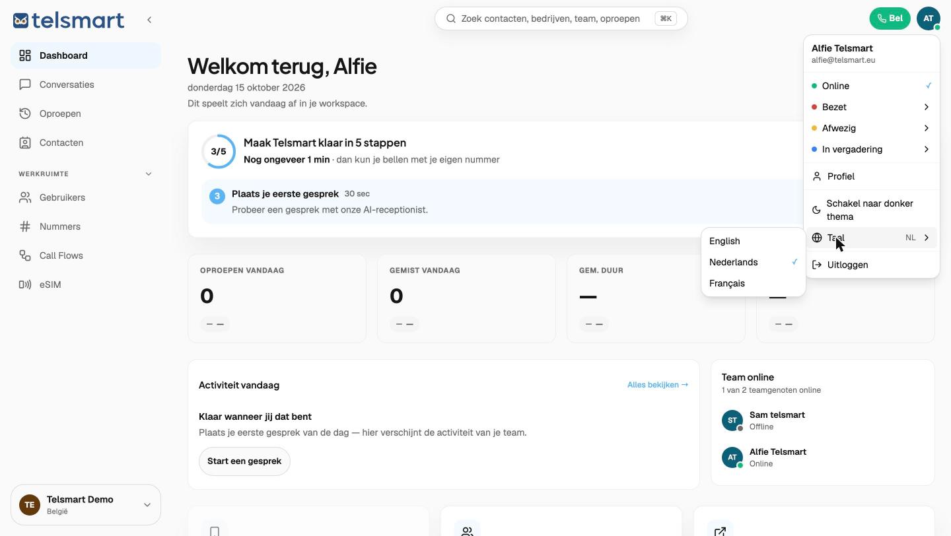
Task: Open Nummers hash icon in sidebar
Action: point(25,226)
